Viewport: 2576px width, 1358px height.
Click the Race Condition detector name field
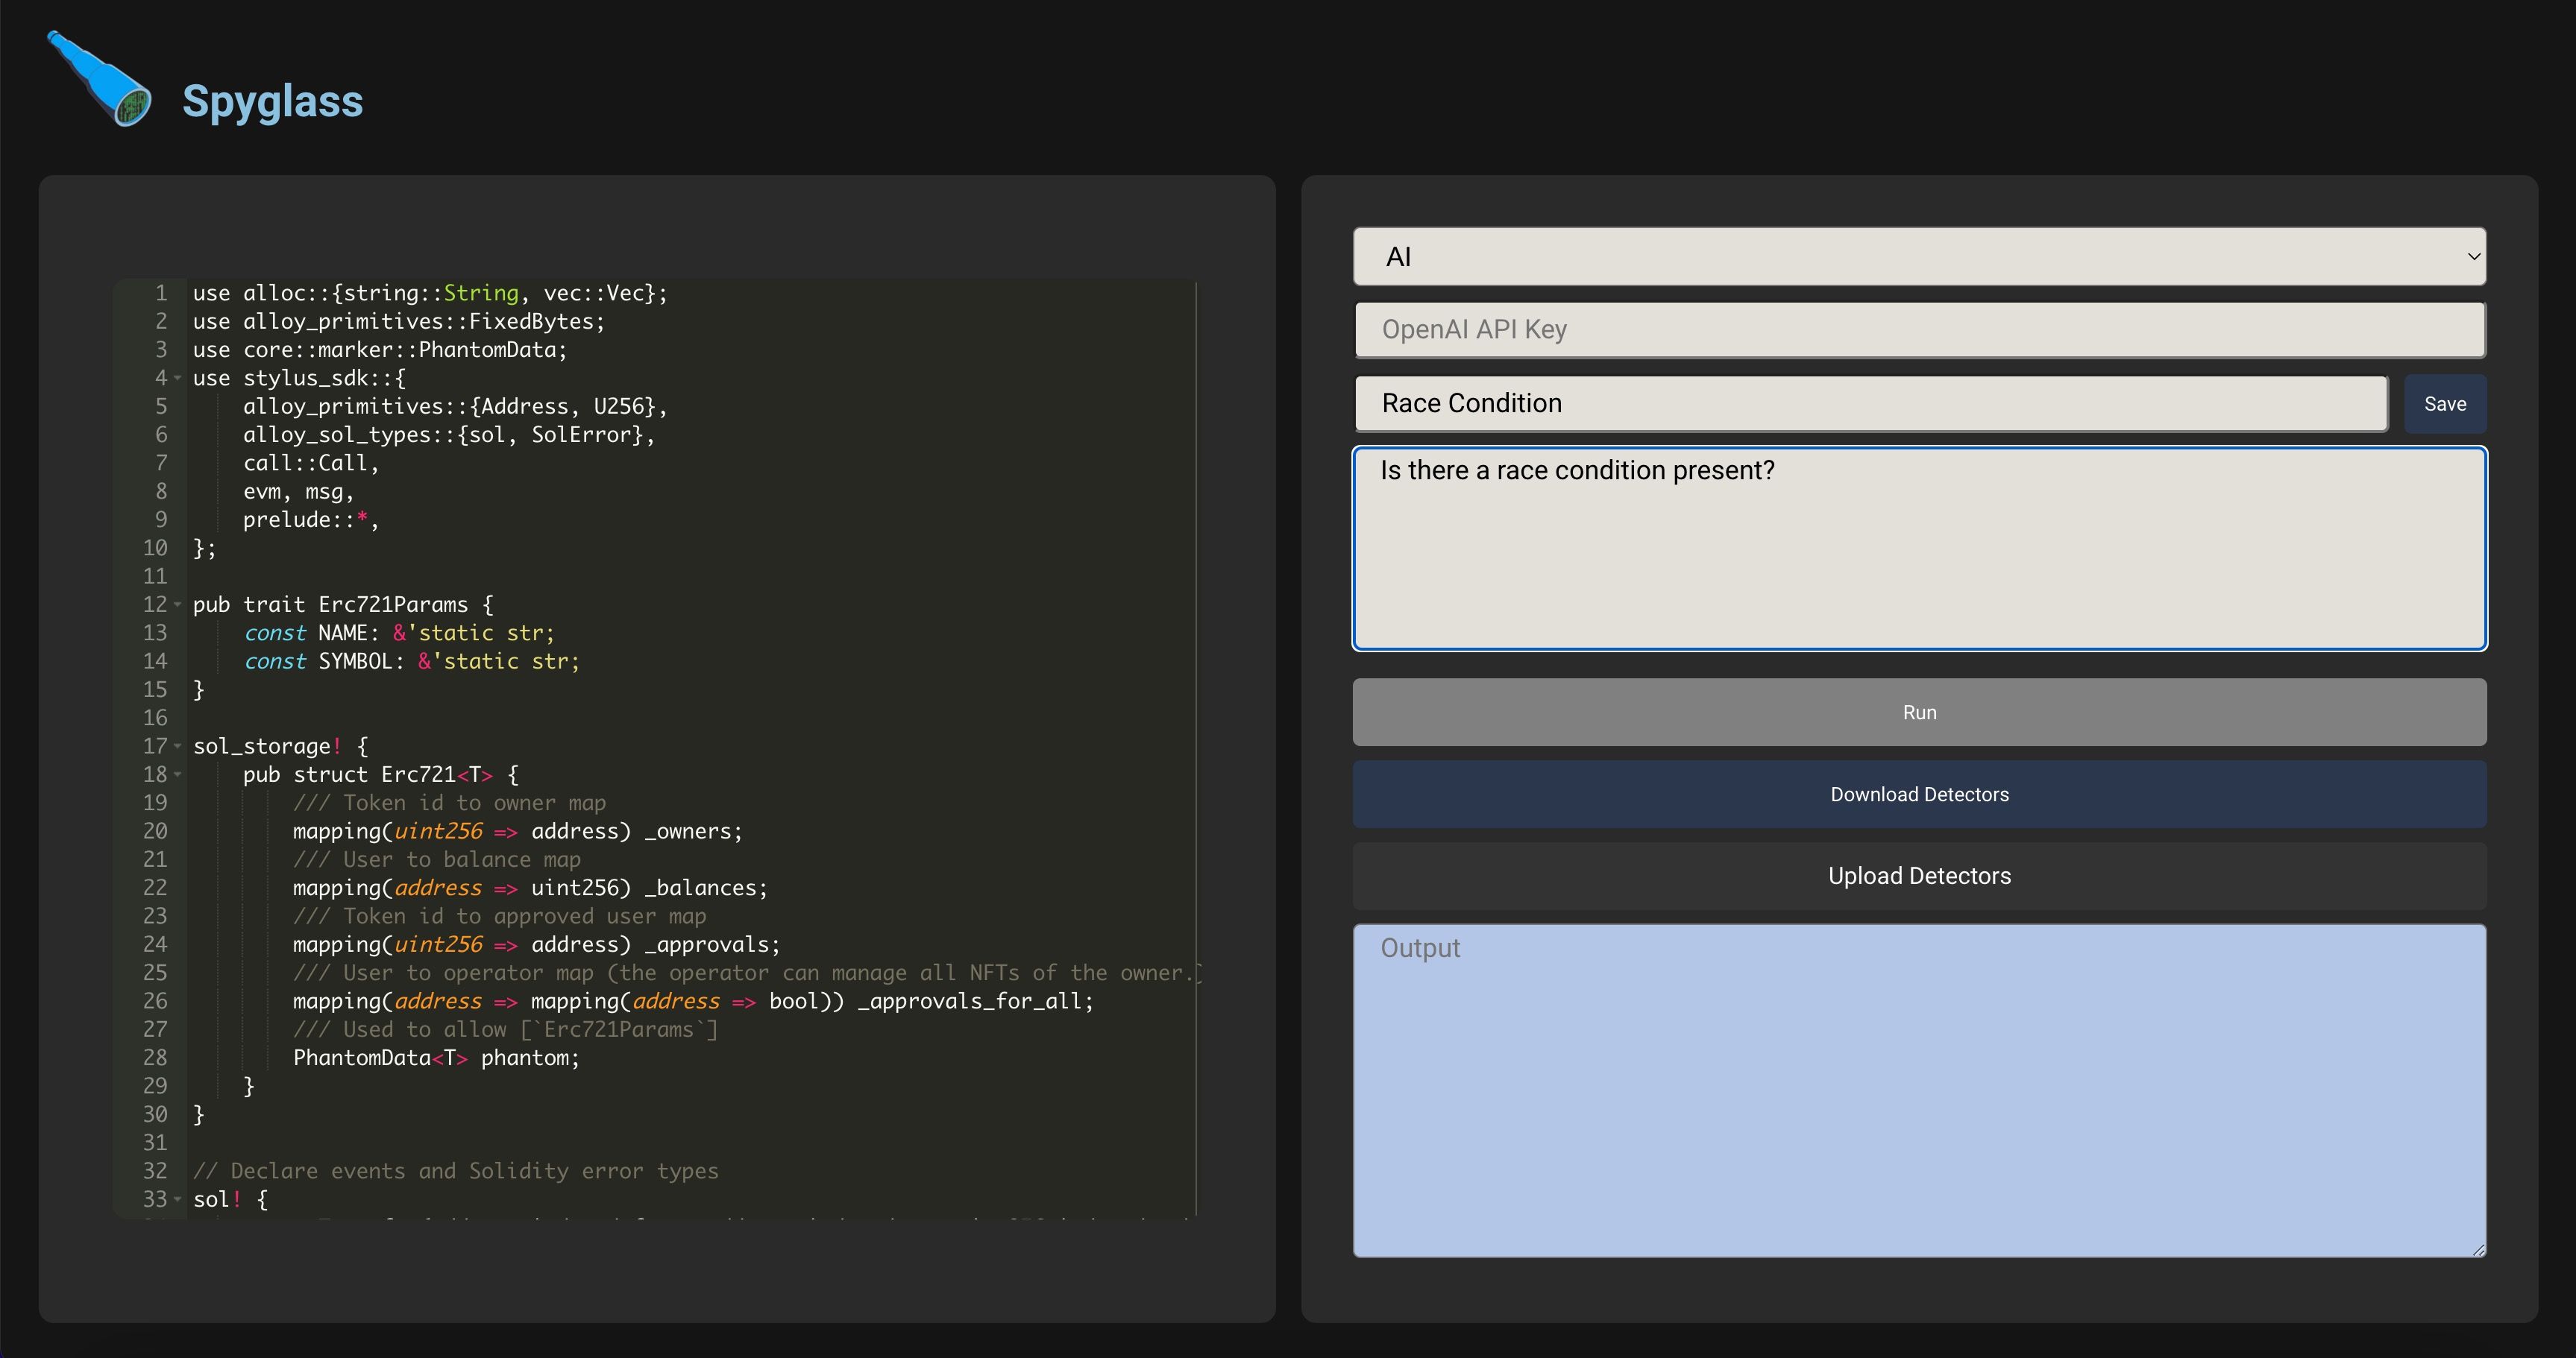click(x=1871, y=404)
